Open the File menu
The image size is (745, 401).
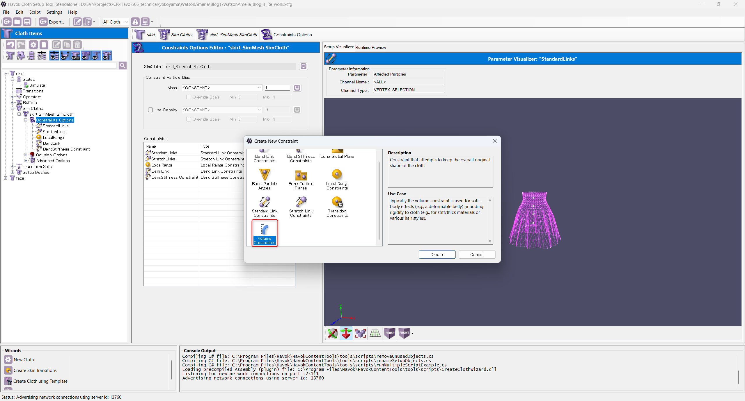[x=6, y=12]
